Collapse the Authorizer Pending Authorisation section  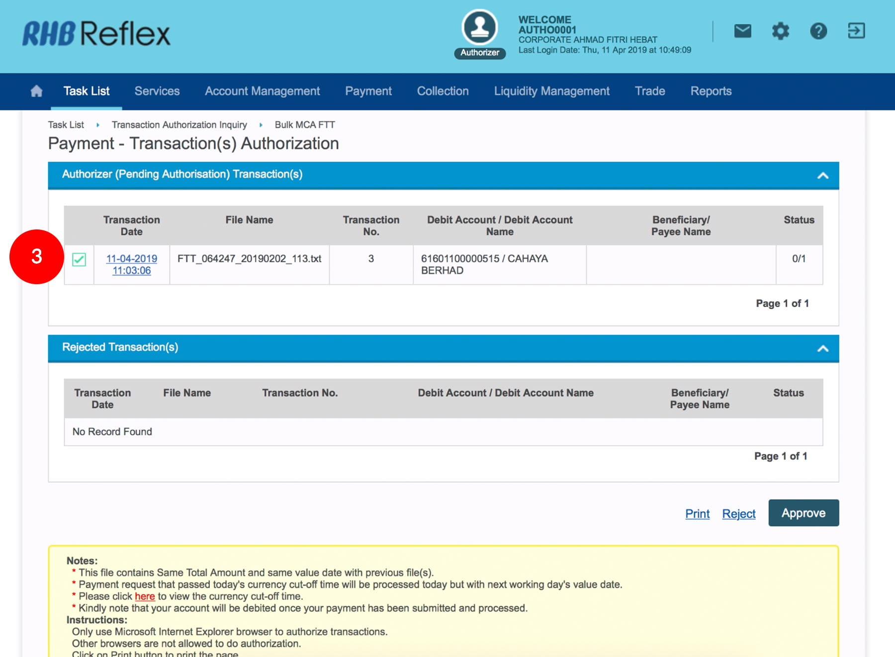822,175
